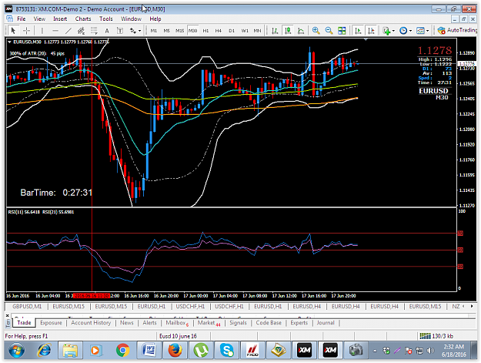Toggle the bar chart display mode

[x=275, y=30]
